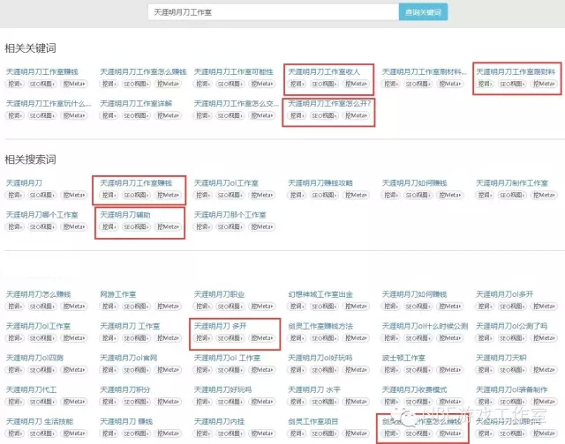Click SEO视图 under 天涯明月刀辅助
Screen dimensions: 565x444
click(x=136, y=226)
